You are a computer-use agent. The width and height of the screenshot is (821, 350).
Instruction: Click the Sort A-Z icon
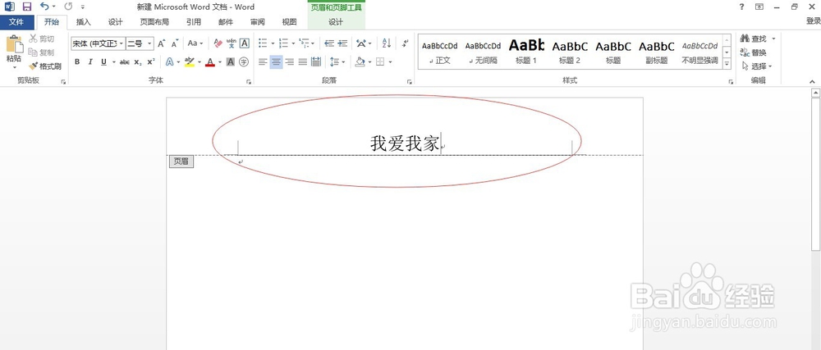click(x=387, y=43)
